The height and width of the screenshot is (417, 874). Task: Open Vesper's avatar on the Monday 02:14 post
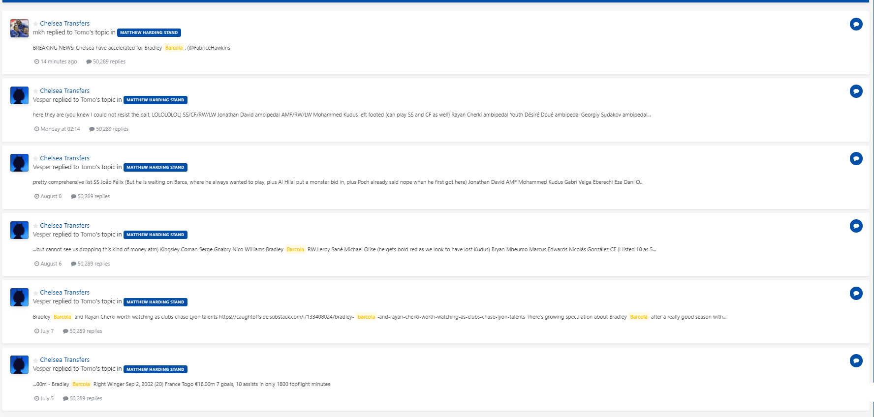tap(19, 95)
